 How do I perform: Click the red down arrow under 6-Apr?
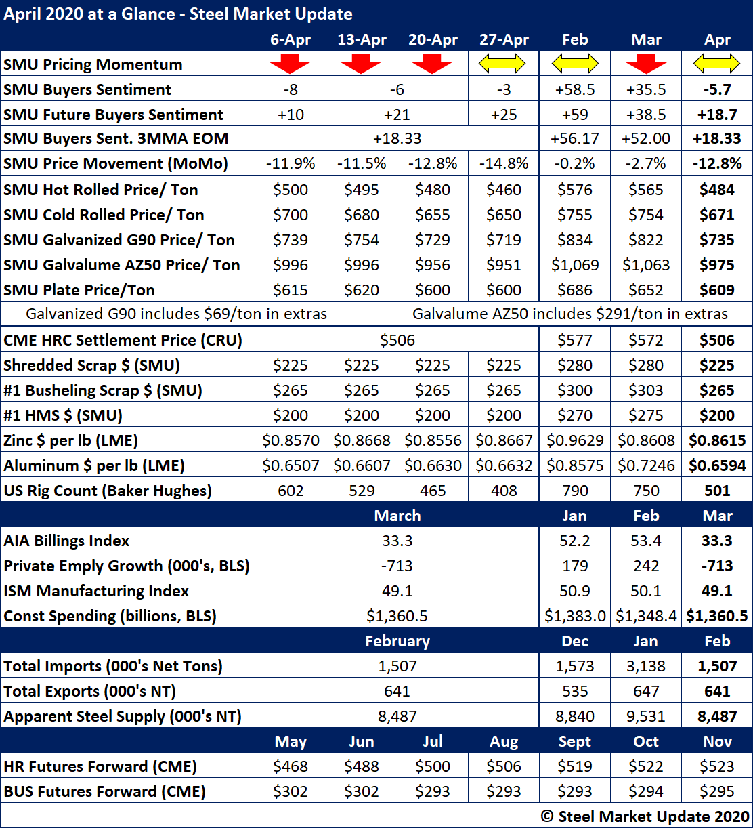[290, 64]
